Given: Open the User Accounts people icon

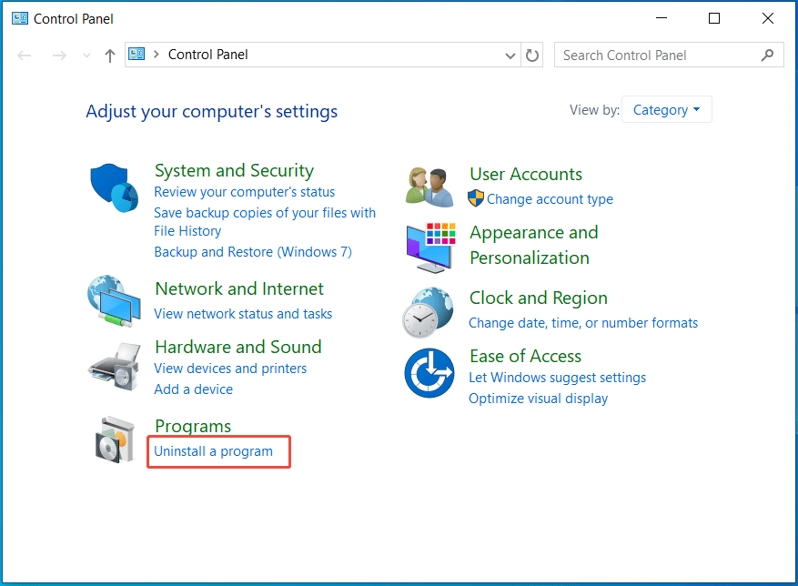Looking at the screenshot, I should pos(429,187).
